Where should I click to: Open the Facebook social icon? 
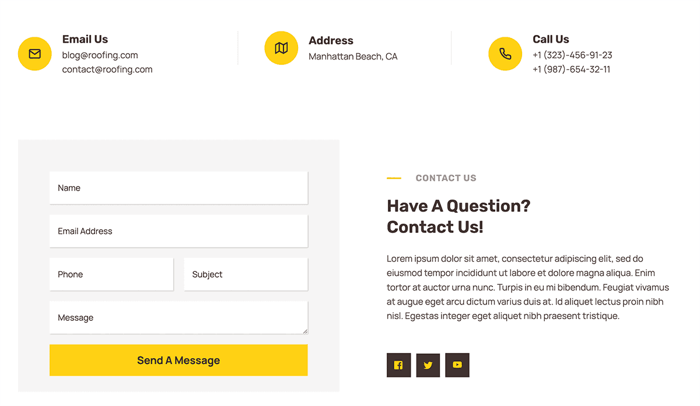coord(398,365)
